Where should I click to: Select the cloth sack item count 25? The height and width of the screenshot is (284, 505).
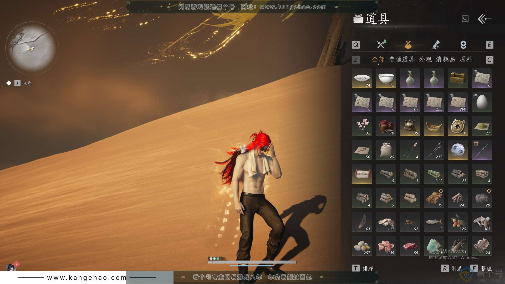(386, 150)
